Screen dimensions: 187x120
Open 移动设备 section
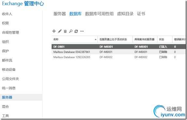[9, 69]
